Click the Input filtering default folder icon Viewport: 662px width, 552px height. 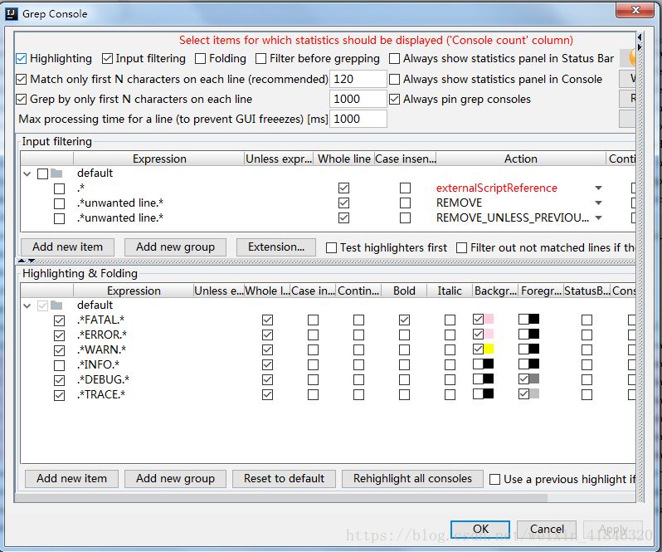(56, 173)
